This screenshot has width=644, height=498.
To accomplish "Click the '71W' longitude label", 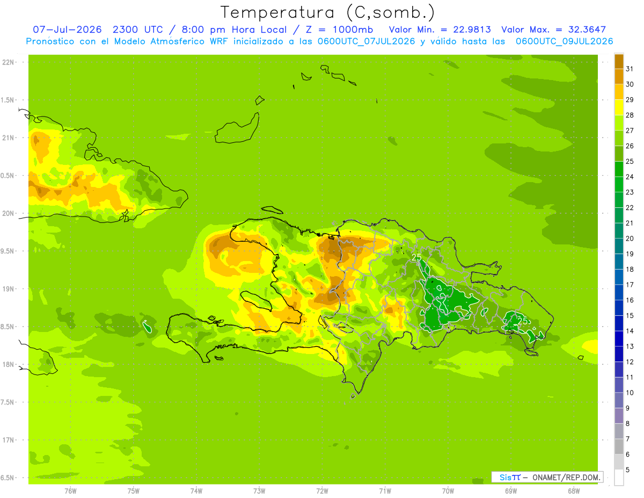I will click(x=385, y=490).
